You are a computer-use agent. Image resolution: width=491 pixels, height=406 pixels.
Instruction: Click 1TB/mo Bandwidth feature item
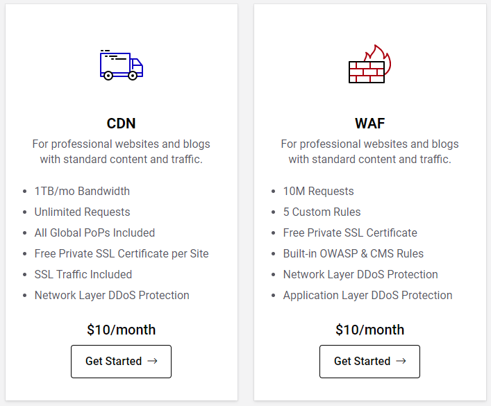[x=82, y=191]
